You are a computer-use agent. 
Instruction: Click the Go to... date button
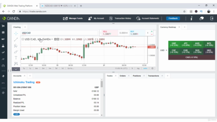71,68
